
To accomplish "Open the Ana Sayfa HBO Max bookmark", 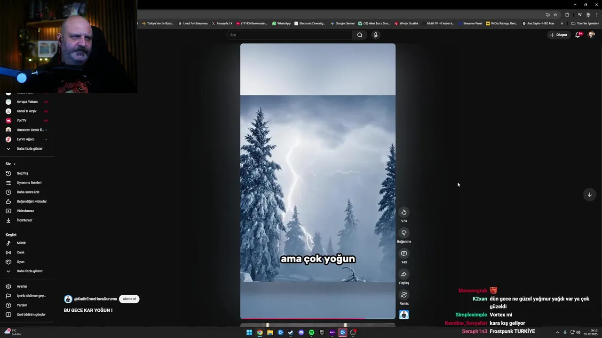I will 539,23.
